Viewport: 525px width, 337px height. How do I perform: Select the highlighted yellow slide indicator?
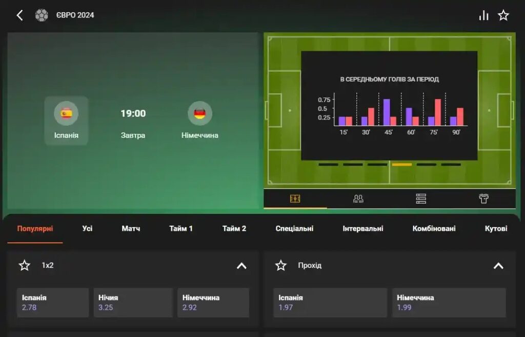click(x=402, y=165)
